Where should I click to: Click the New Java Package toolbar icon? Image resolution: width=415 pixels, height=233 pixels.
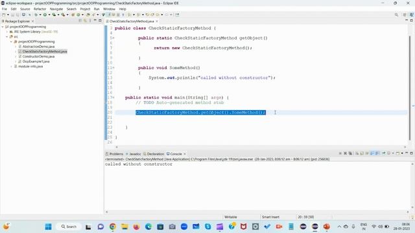tap(73, 15)
